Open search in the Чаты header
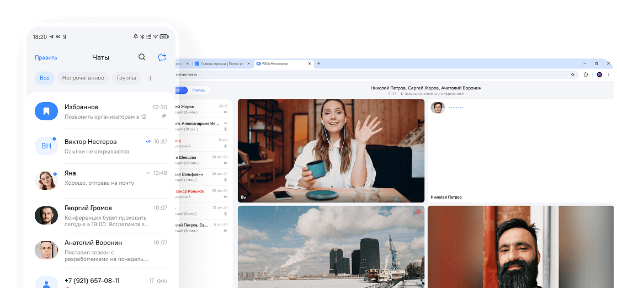617x288 pixels. tap(142, 57)
